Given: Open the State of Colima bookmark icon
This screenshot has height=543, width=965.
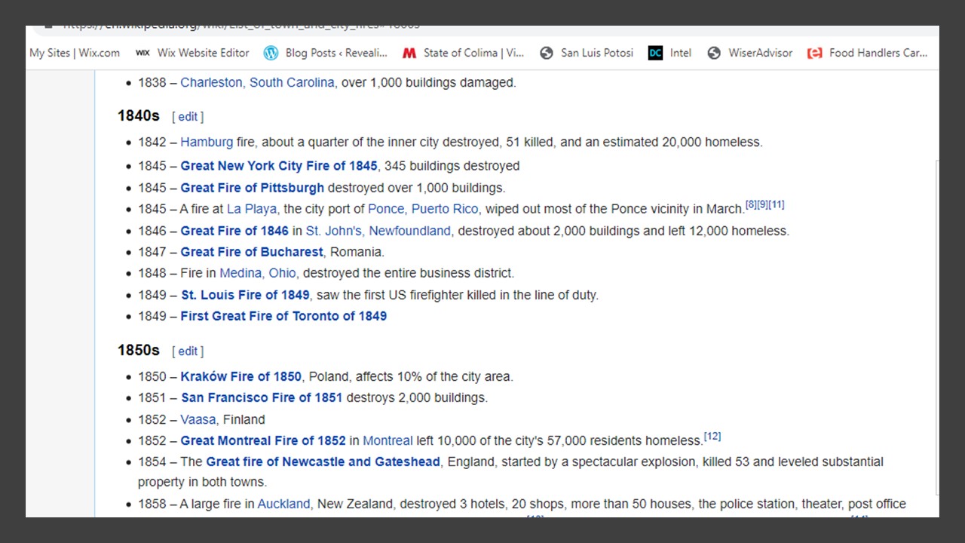Looking at the screenshot, I should click(x=409, y=53).
